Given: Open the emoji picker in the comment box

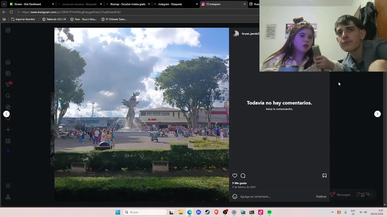Looking at the screenshot, I should [x=235, y=197].
